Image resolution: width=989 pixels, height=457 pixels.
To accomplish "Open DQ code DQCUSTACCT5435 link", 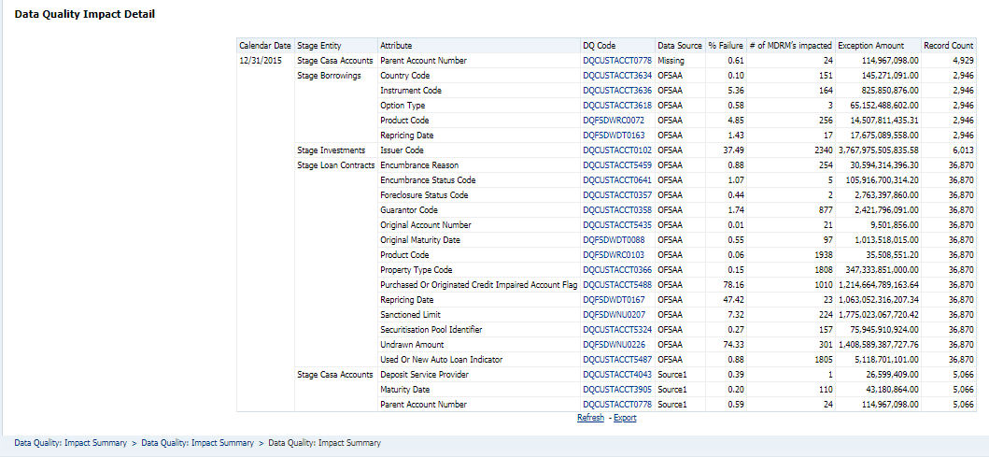I will click(x=617, y=224).
